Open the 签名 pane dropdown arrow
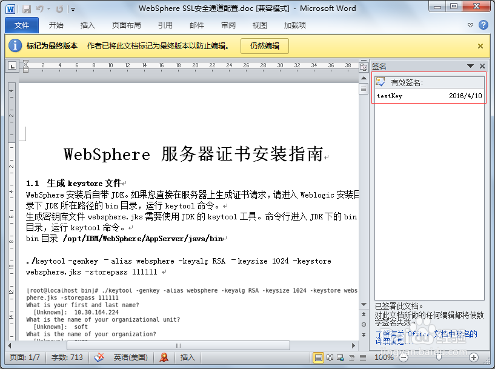The image size is (495, 369). 471,65
